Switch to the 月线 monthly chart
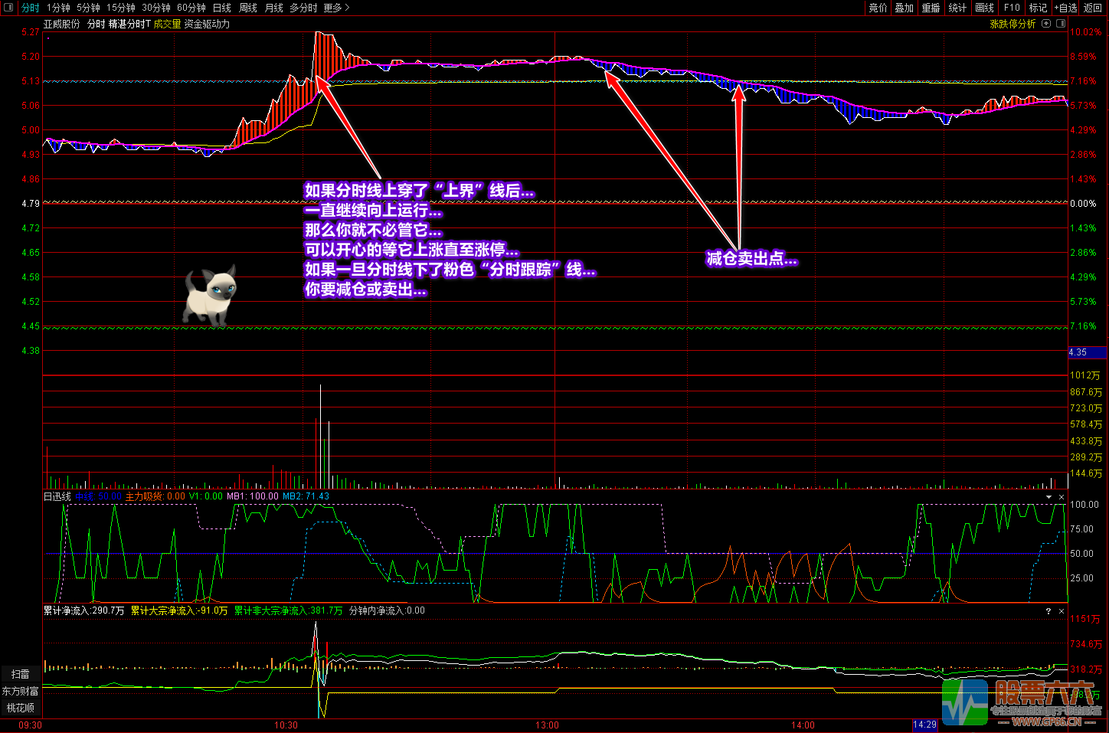 pos(274,8)
